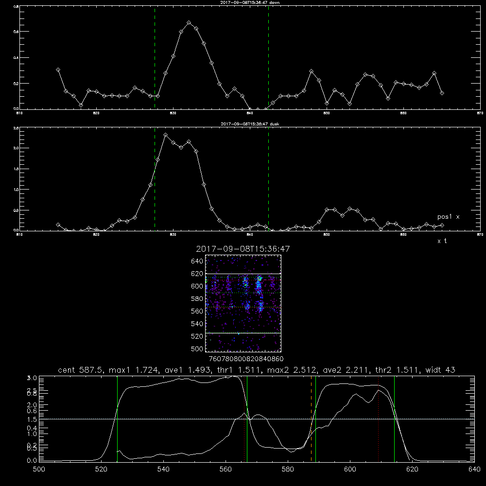Click the "600" y-axis label beside the spectrogram
Viewport: 486px width, 486px height.
tap(197, 286)
